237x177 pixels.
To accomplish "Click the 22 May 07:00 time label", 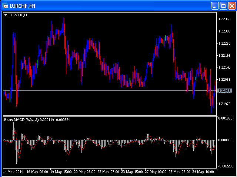I will point(109,172).
